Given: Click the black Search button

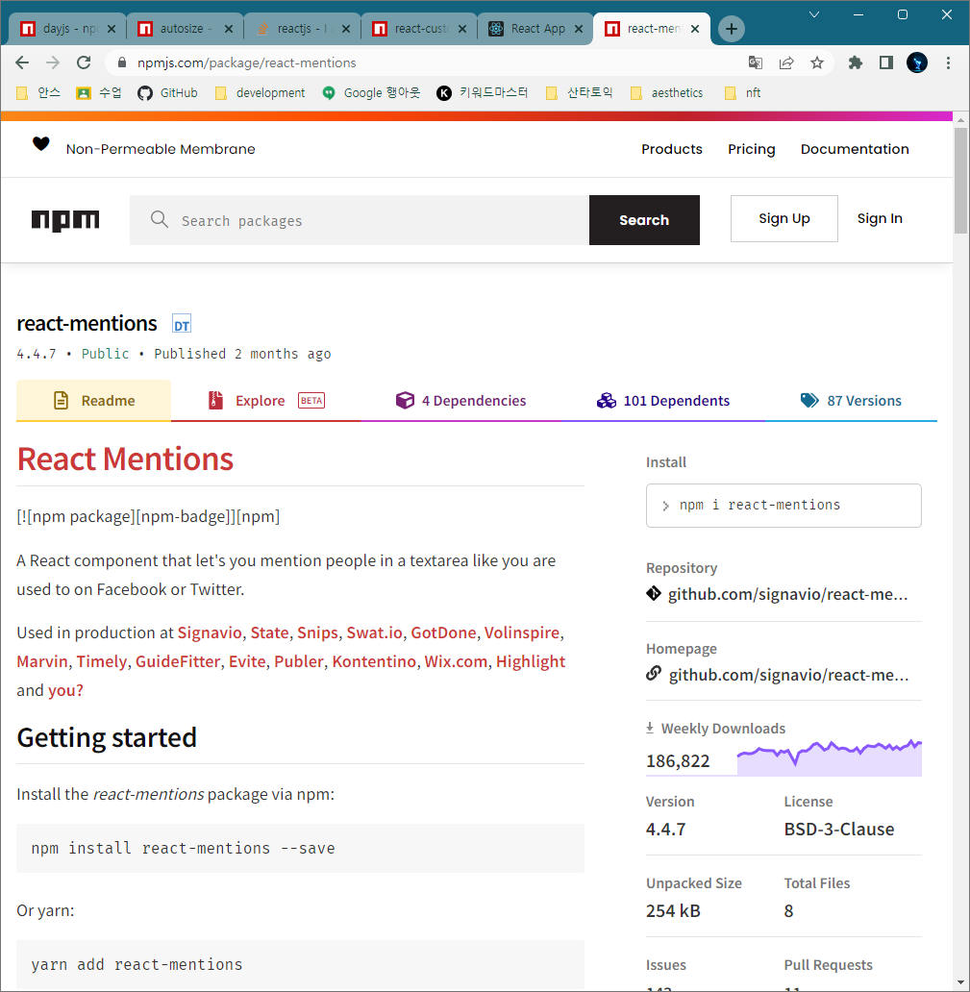Looking at the screenshot, I should click(x=644, y=220).
